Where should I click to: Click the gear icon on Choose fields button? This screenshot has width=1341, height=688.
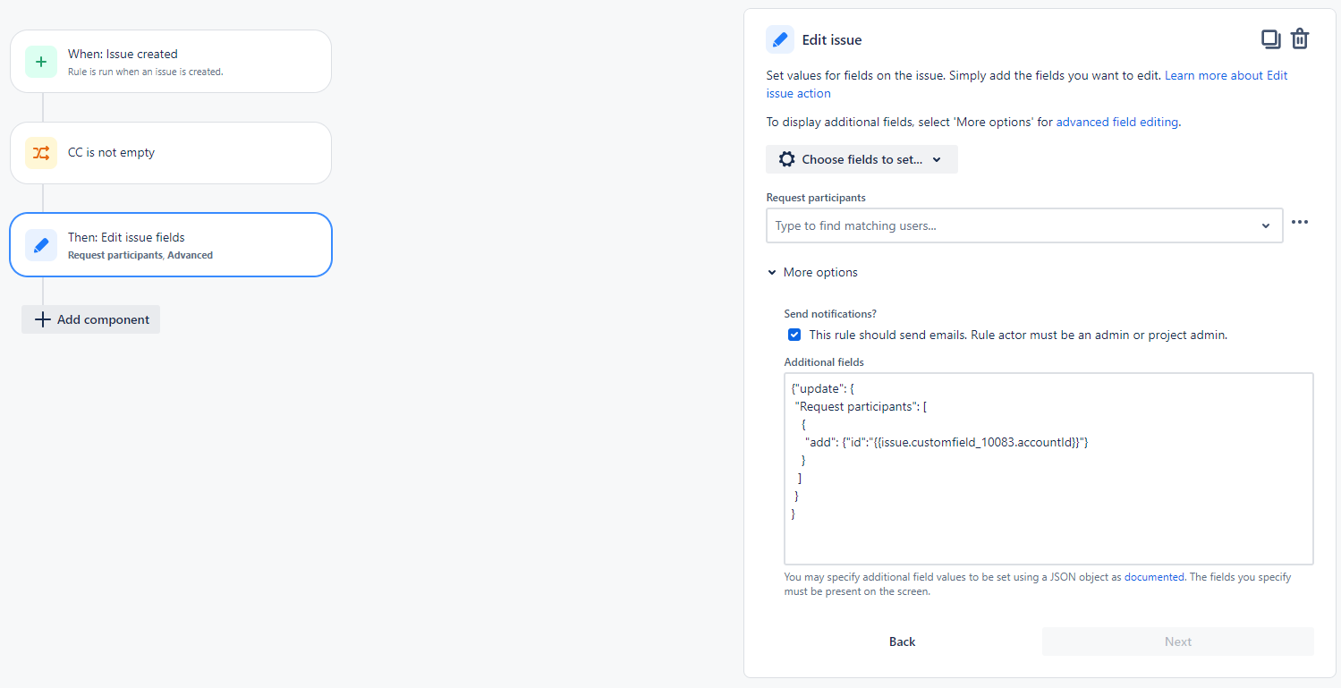pyautogui.click(x=786, y=158)
